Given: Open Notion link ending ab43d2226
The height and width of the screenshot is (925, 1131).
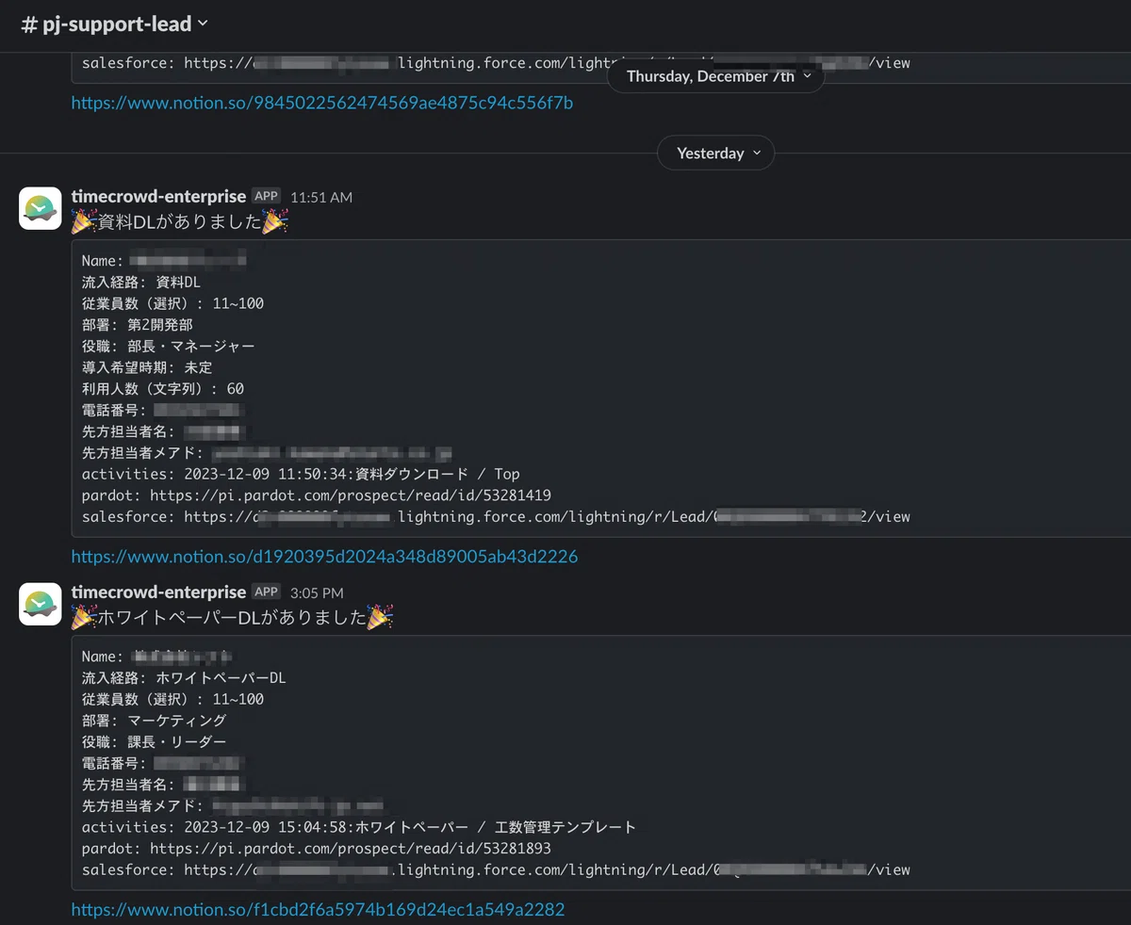Looking at the screenshot, I should 324,557.
